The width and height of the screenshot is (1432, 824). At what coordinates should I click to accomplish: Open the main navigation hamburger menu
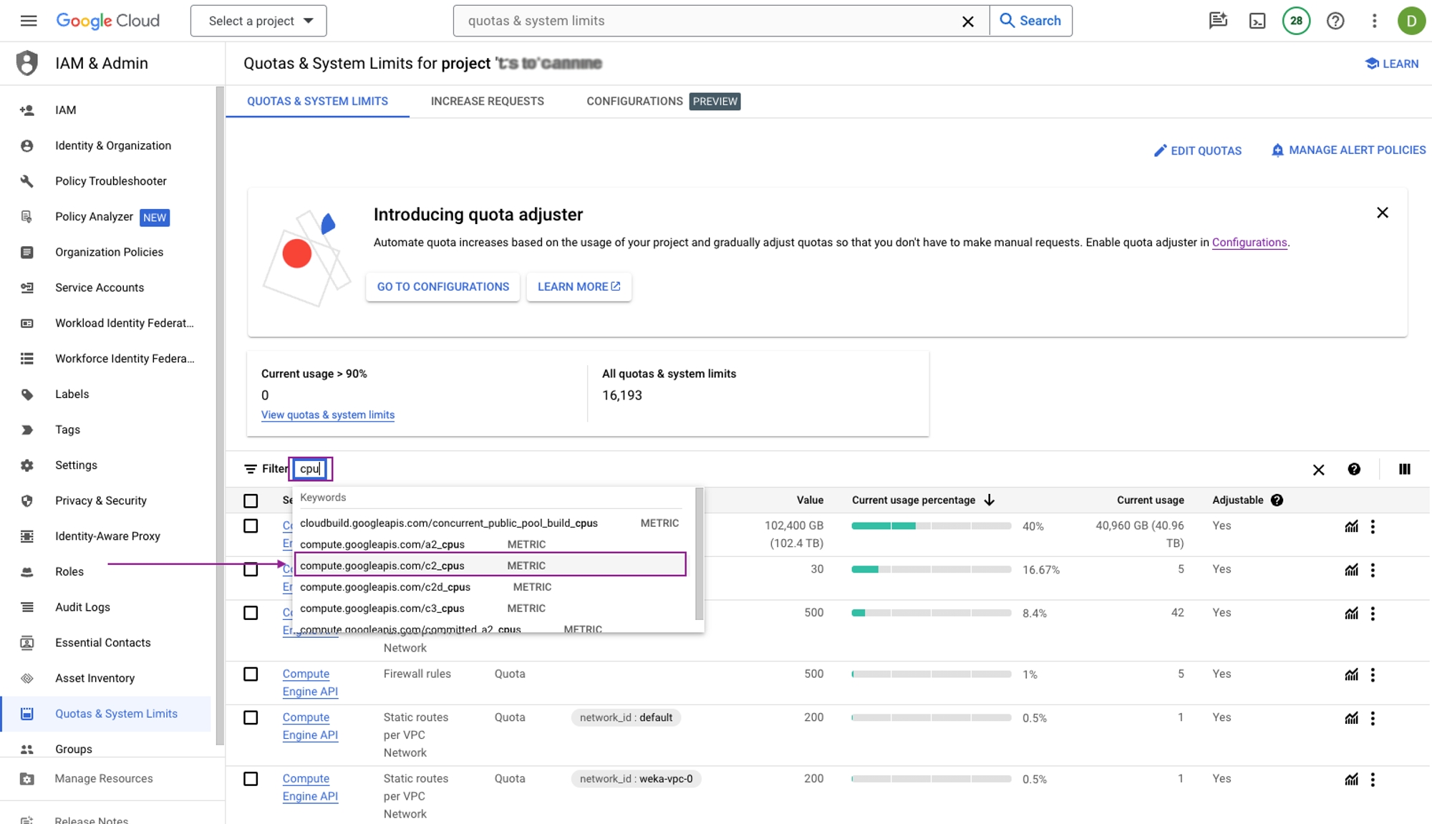(x=29, y=21)
